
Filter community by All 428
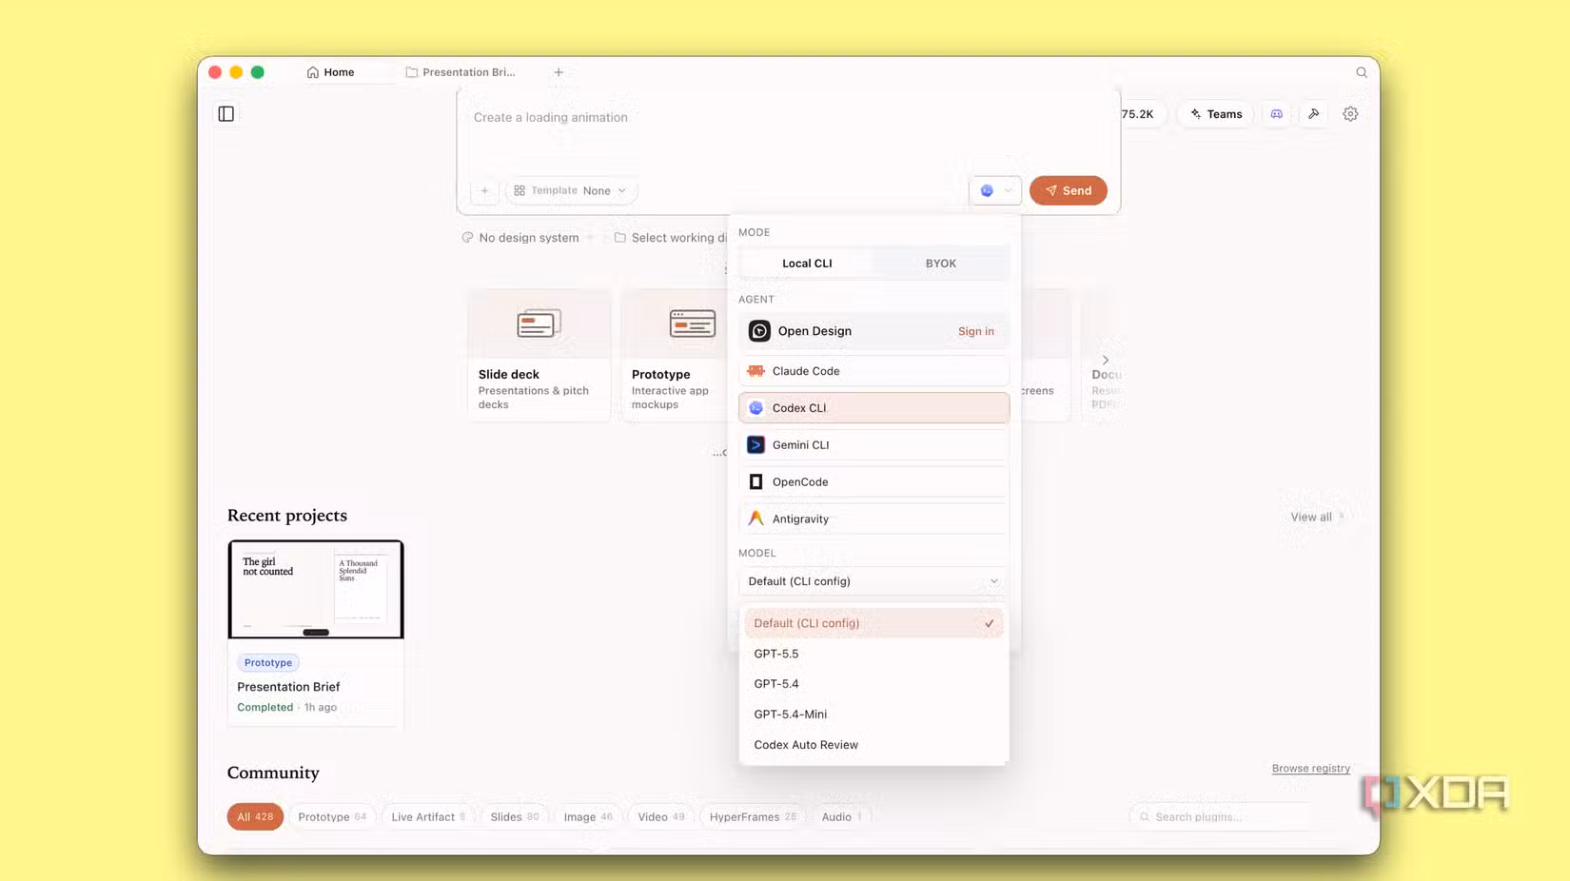point(255,817)
